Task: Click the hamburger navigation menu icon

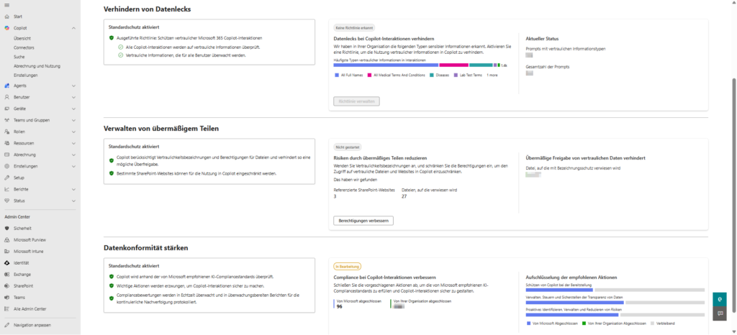Action: (6, 4)
